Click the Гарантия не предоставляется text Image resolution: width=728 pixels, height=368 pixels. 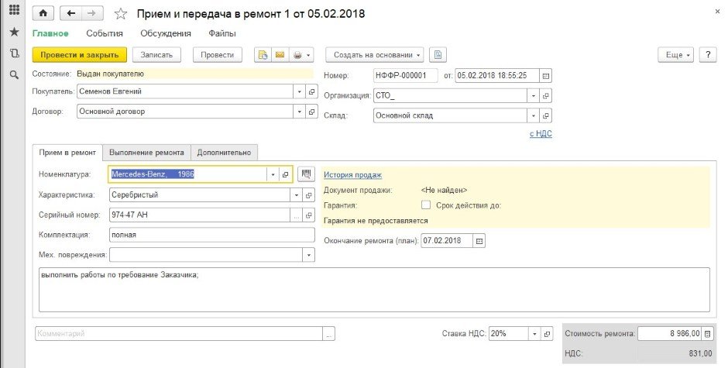(376, 221)
